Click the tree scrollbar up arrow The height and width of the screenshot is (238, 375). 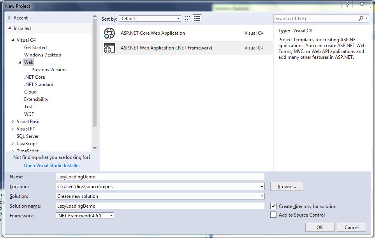(95, 16)
